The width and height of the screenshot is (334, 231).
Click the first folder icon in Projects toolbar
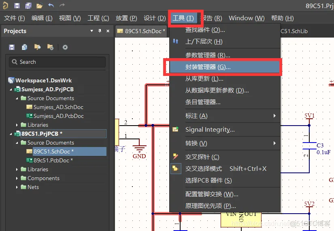click(x=37, y=47)
